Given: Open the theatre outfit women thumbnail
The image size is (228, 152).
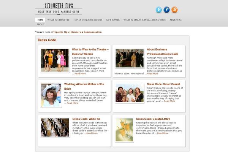Looking at the screenshot, I should point(55,60).
